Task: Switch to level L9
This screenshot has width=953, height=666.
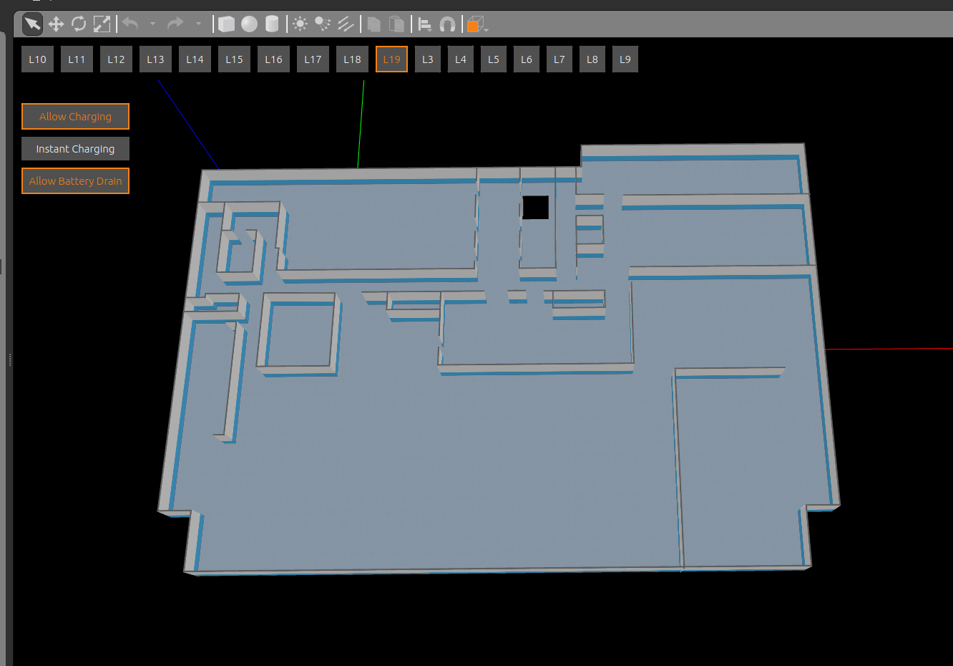Action: (625, 59)
